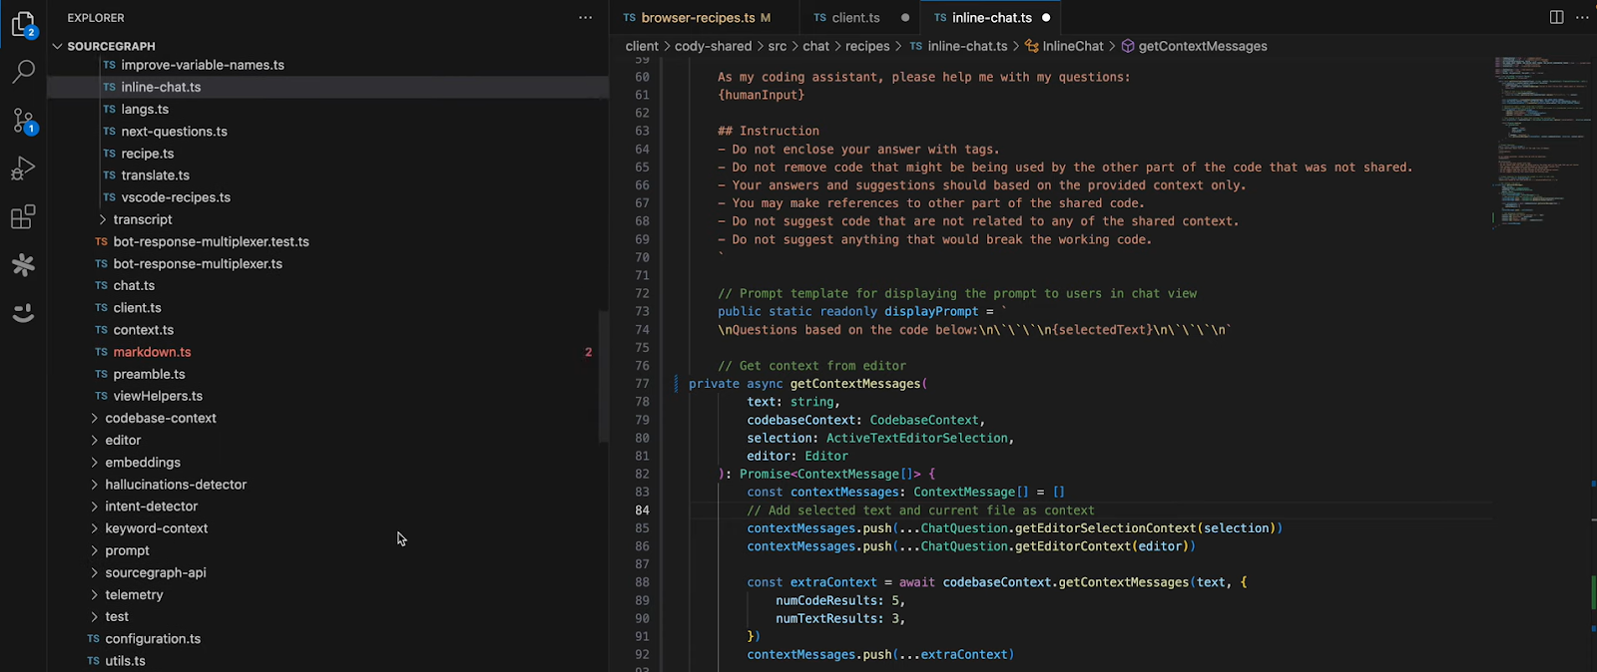Open editor more actions ellipsis
This screenshot has width=1597, height=672.
pyautogui.click(x=1582, y=17)
